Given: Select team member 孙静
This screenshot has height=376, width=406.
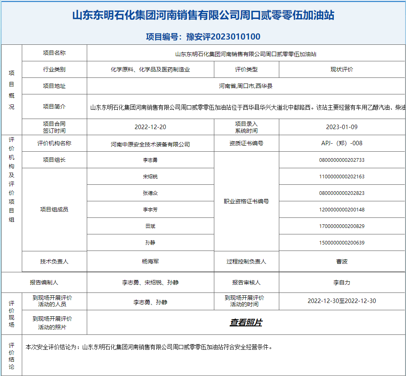Looking at the screenshot, I should tap(150, 243).
